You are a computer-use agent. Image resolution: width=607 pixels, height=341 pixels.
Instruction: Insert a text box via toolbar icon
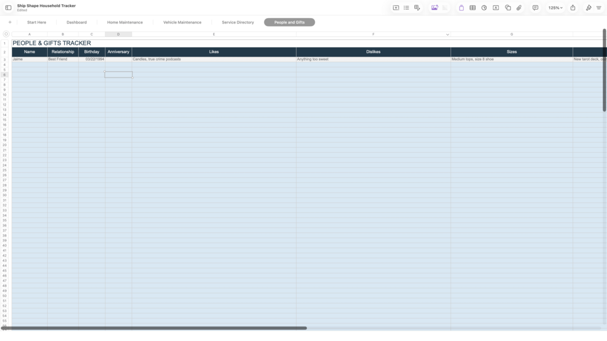(495, 8)
